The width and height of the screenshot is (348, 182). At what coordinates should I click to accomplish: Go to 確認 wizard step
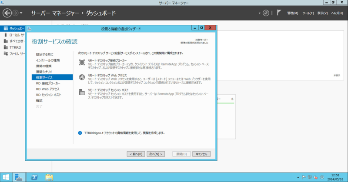39,100
